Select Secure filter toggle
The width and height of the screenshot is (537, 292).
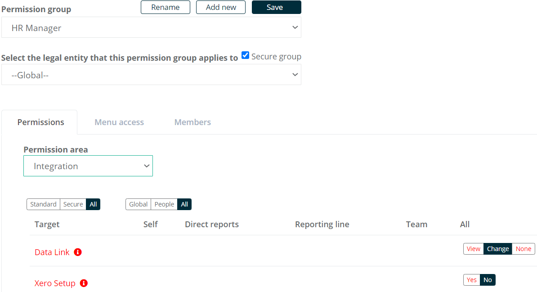click(x=73, y=204)
